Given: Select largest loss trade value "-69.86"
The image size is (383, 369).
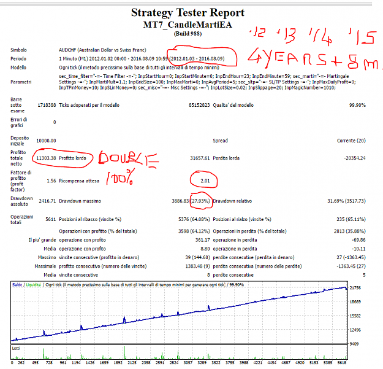Looking at the screenshot, I should (x=358, y=240).
